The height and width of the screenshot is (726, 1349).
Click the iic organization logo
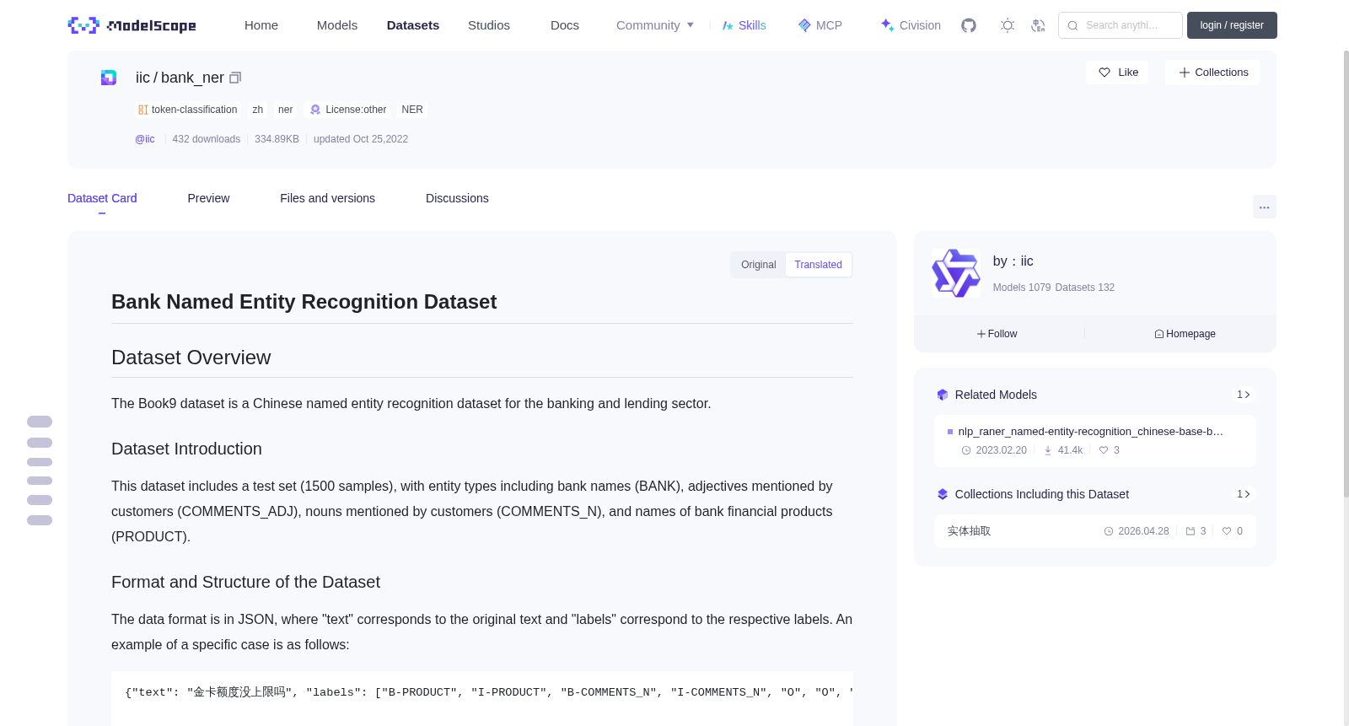(956, 272)
